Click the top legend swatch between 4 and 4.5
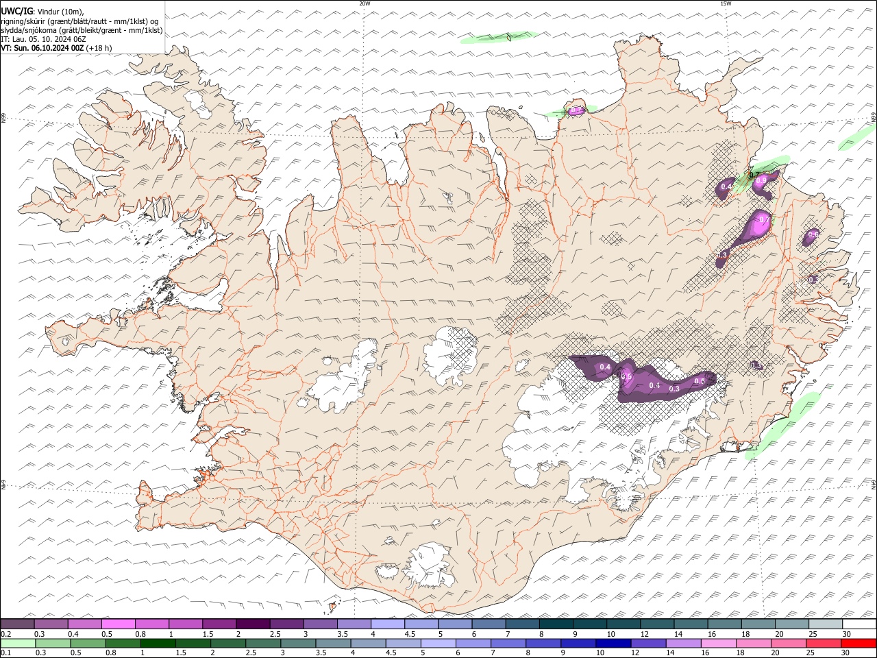 (x=388, y=624)
